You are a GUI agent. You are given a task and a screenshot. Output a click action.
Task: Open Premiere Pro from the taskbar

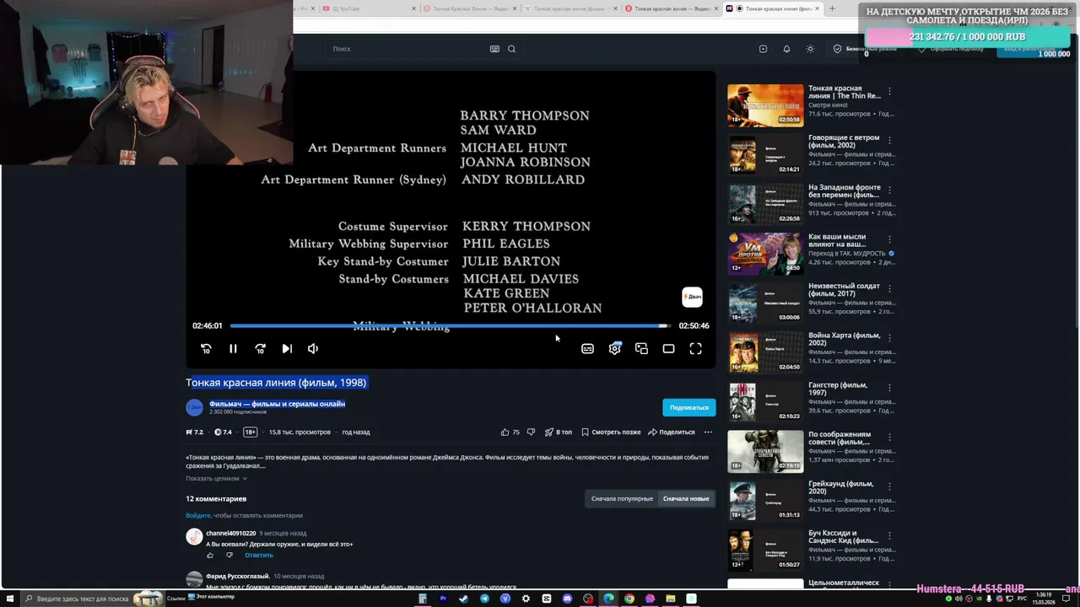(x=443, y=599)
